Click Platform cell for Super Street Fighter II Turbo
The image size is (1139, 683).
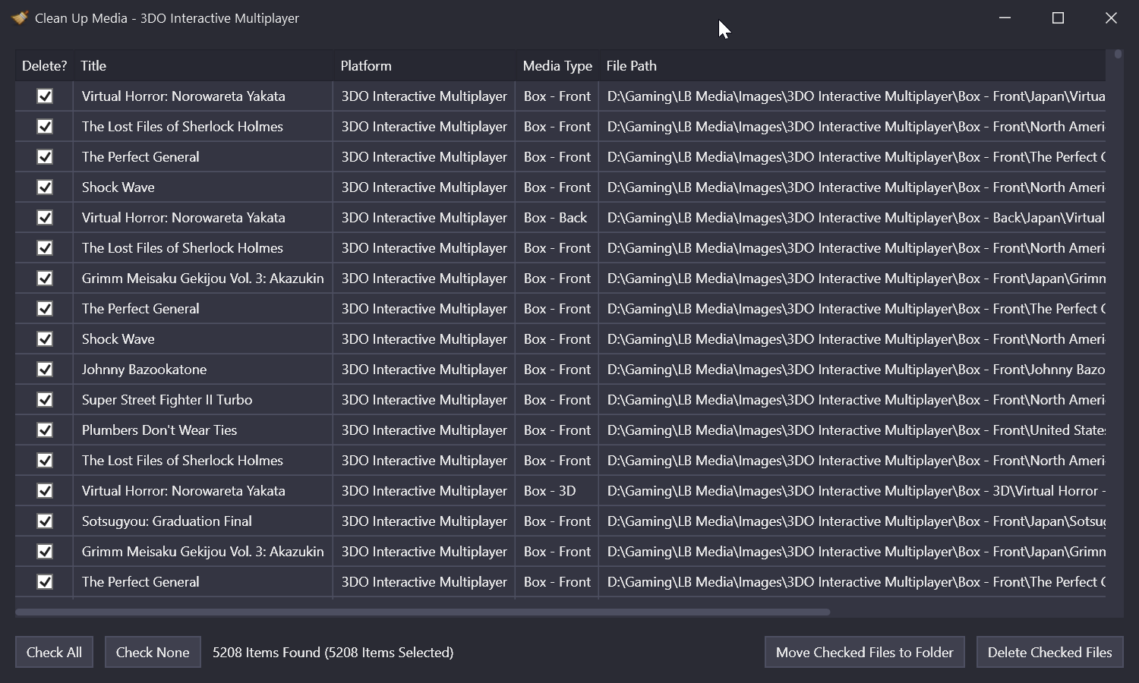tap(424, 400)
